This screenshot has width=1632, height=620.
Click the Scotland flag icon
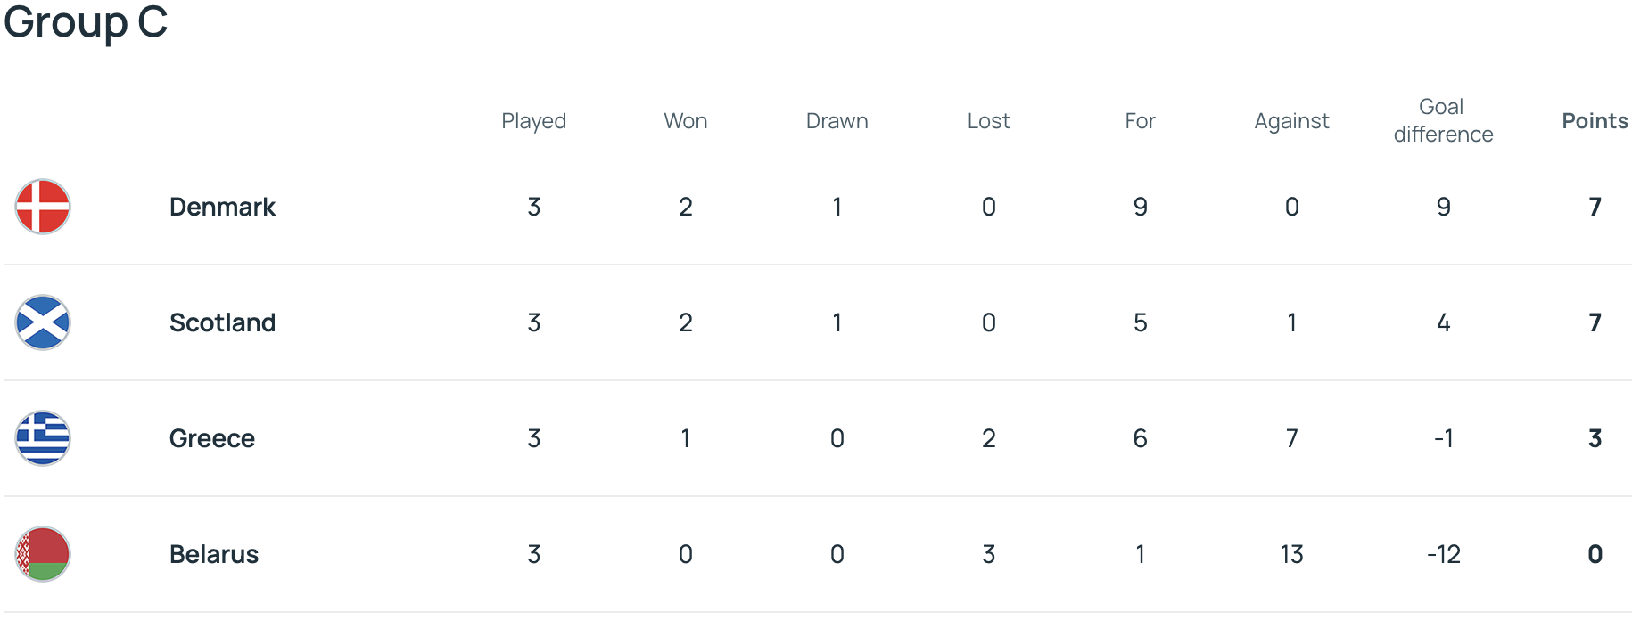click(x=43, y=322)
